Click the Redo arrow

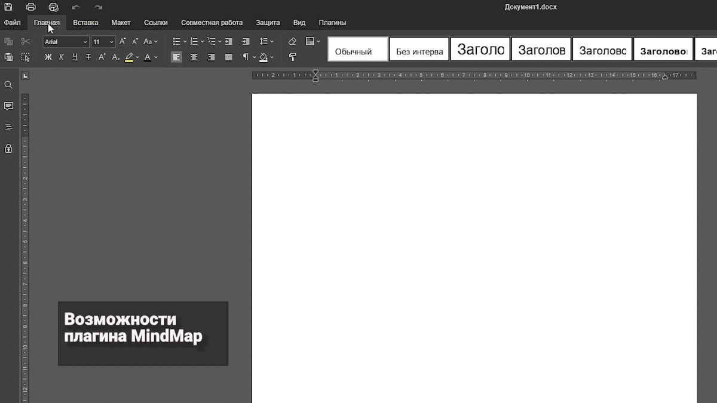98,7
